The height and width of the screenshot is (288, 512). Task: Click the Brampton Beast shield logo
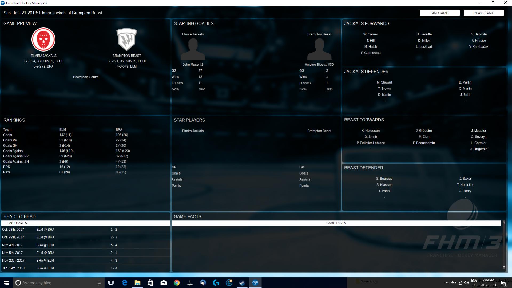pos(127,40)
